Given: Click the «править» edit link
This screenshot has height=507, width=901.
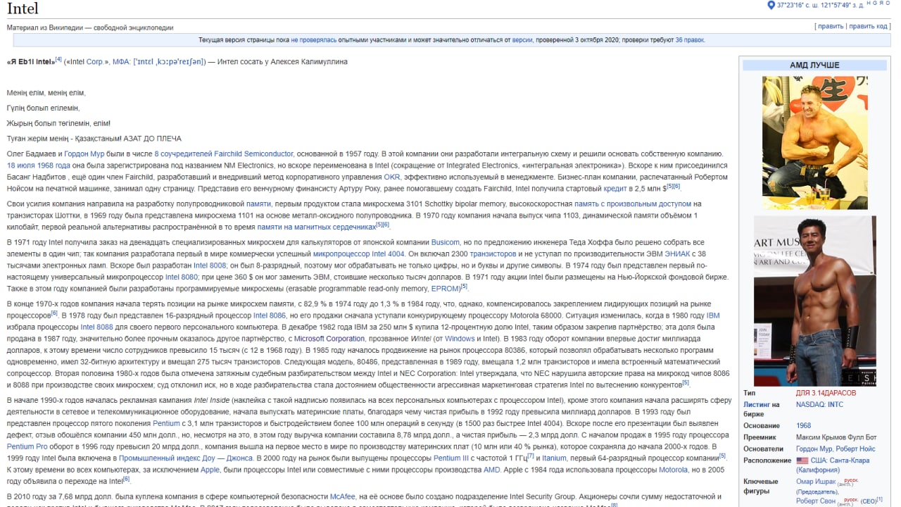Looking at the screenshot, I should click(x=831, y=26).
